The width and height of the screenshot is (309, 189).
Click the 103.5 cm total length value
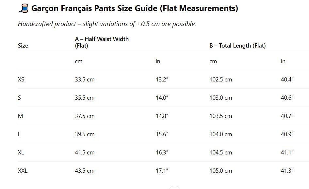click(x=221, y=116)
